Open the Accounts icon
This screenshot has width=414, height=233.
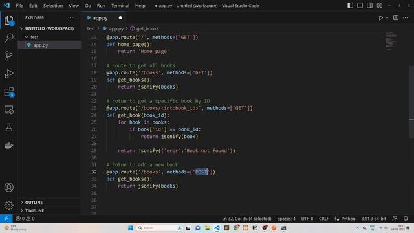click(x=8, y=187)
